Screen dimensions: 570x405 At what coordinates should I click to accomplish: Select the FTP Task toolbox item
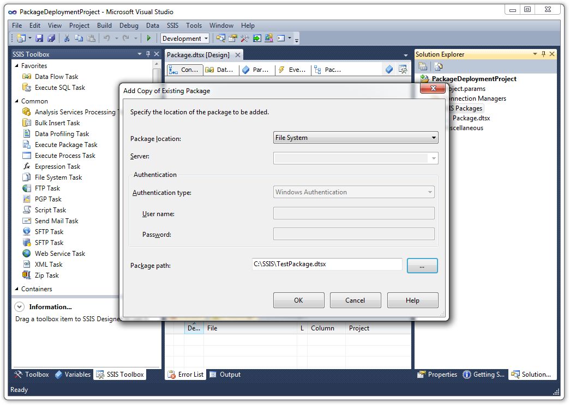(x=47, y=188)
